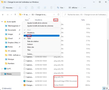
Task: Click the '294 Ko' size cell
Action: [88, 85]
